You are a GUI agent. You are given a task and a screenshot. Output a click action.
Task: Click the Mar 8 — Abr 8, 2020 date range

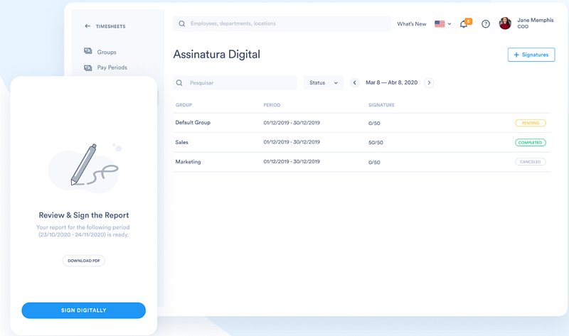click(x=392, y=82)
